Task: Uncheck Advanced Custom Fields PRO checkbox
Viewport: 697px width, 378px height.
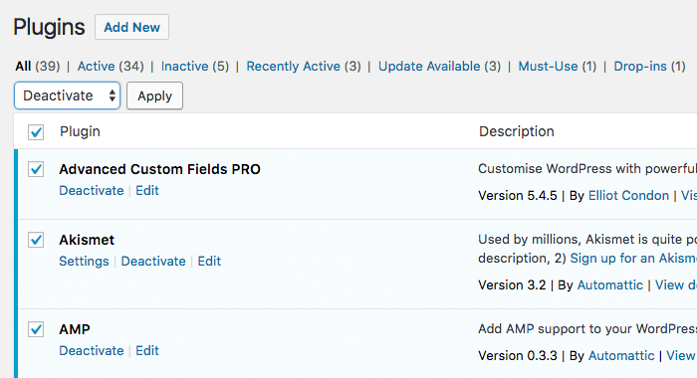Action: coord(36,169)
